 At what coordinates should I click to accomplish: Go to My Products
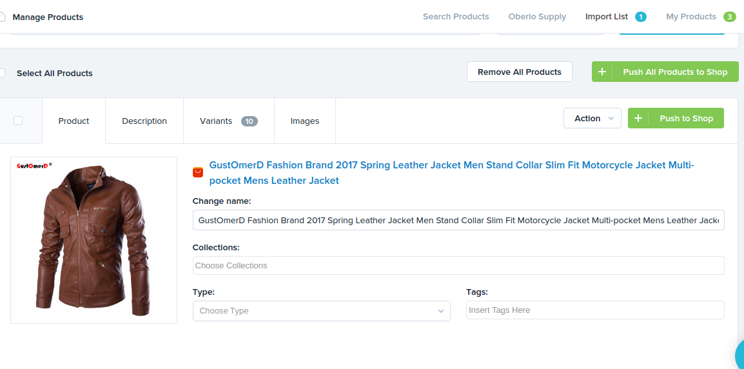point(691,17)
